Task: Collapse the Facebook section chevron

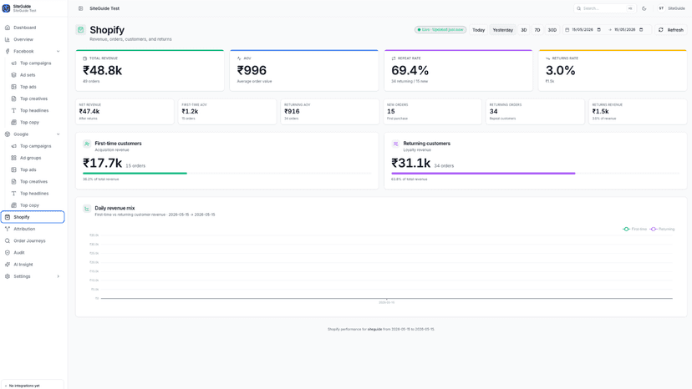Action: [x=59, y=51]
